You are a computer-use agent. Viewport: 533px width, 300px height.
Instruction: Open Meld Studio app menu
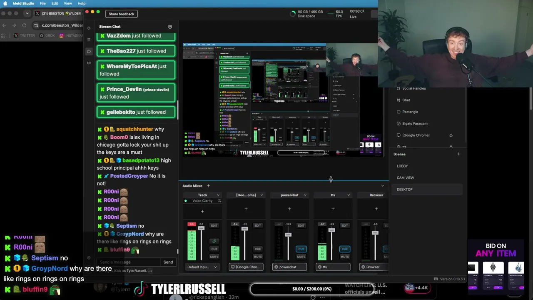click(23, 3)
